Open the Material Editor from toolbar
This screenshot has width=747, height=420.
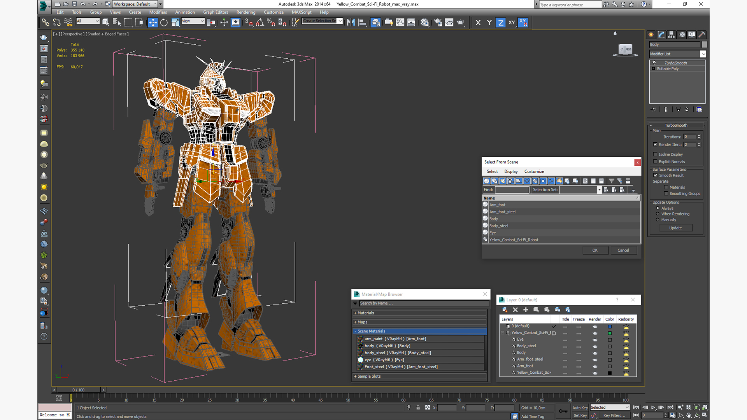pos(425,23)
